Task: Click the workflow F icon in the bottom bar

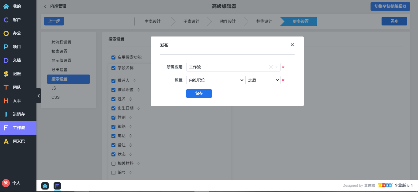Action: tap(57, 186)
